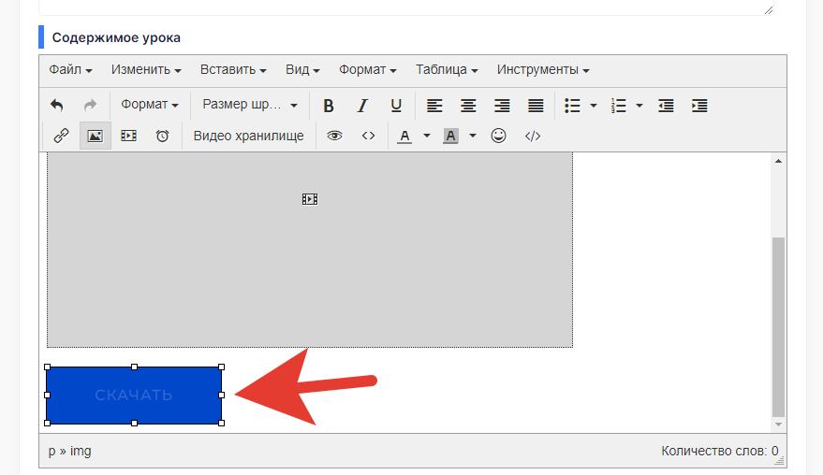823x475 pixels.
Task: Click the img element in path bar
Action: [81, 451]
